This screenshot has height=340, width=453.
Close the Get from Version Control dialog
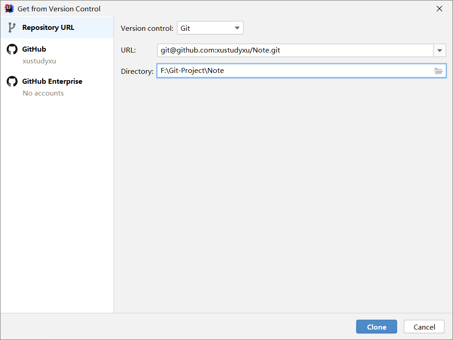click(x=439, y=9)
